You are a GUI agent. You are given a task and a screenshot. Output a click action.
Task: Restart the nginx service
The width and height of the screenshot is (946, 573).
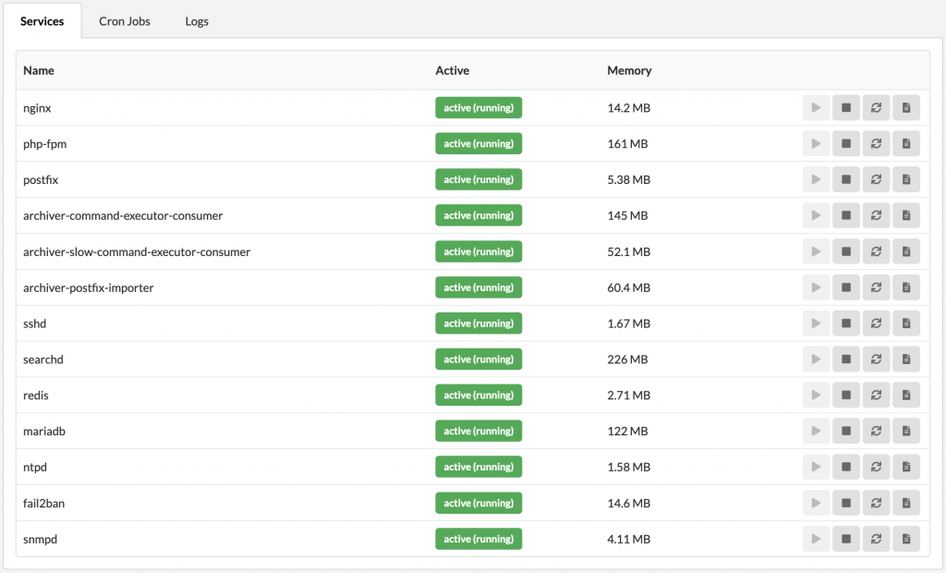tap(876, 107)
